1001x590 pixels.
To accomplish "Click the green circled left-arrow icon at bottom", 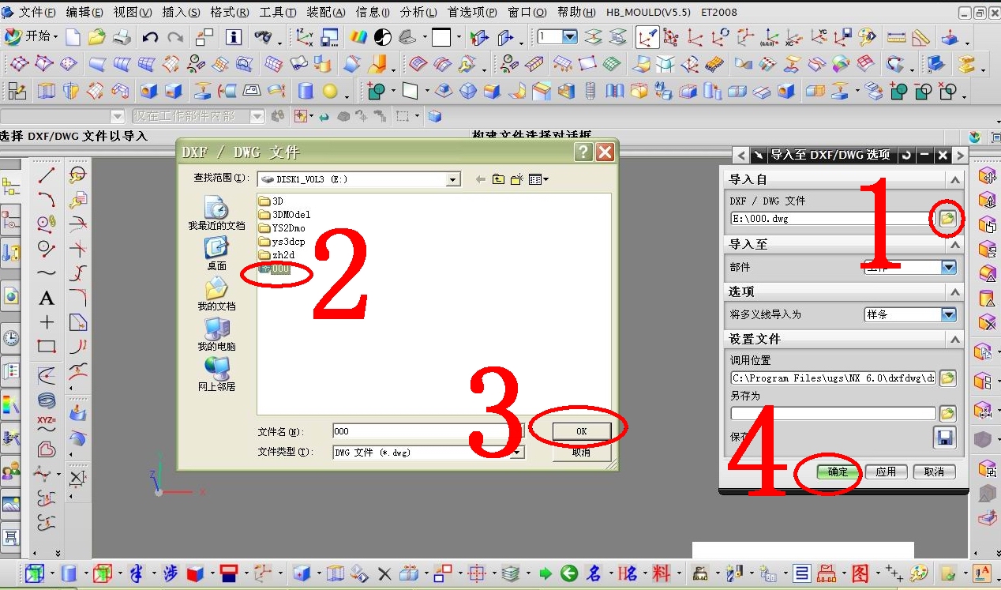I will coord(569,573).
